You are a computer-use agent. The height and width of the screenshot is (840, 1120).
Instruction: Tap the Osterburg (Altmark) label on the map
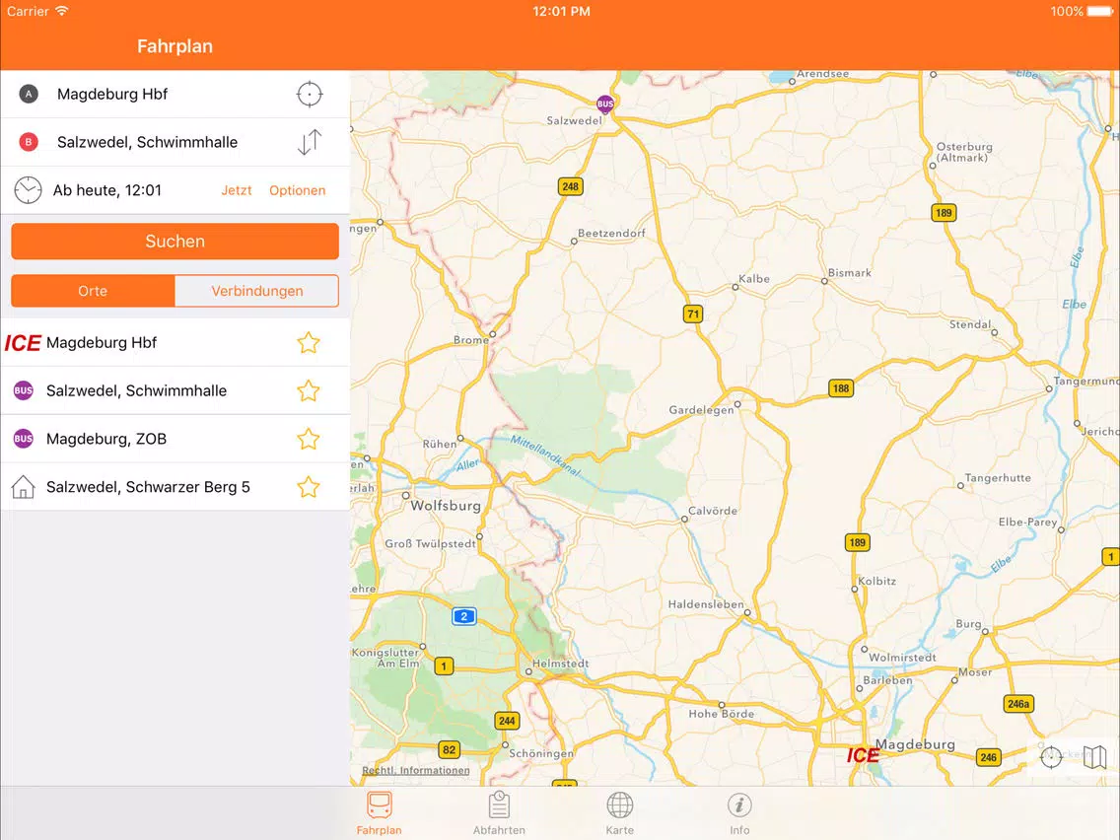coord(963,152)
